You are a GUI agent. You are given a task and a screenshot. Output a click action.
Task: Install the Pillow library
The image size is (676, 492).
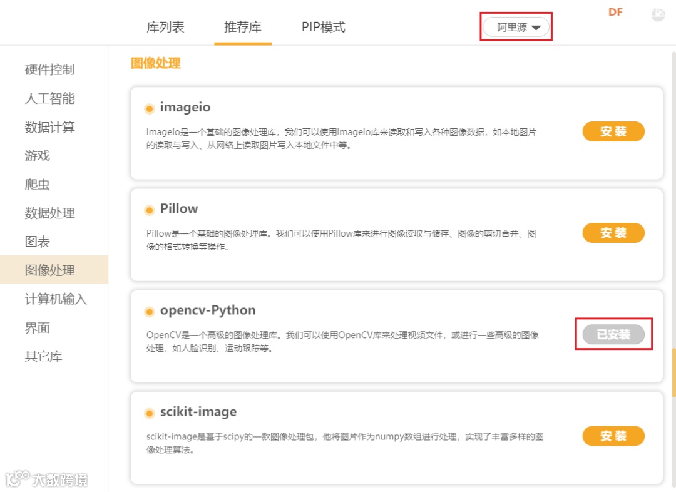(x=613, y=233)
